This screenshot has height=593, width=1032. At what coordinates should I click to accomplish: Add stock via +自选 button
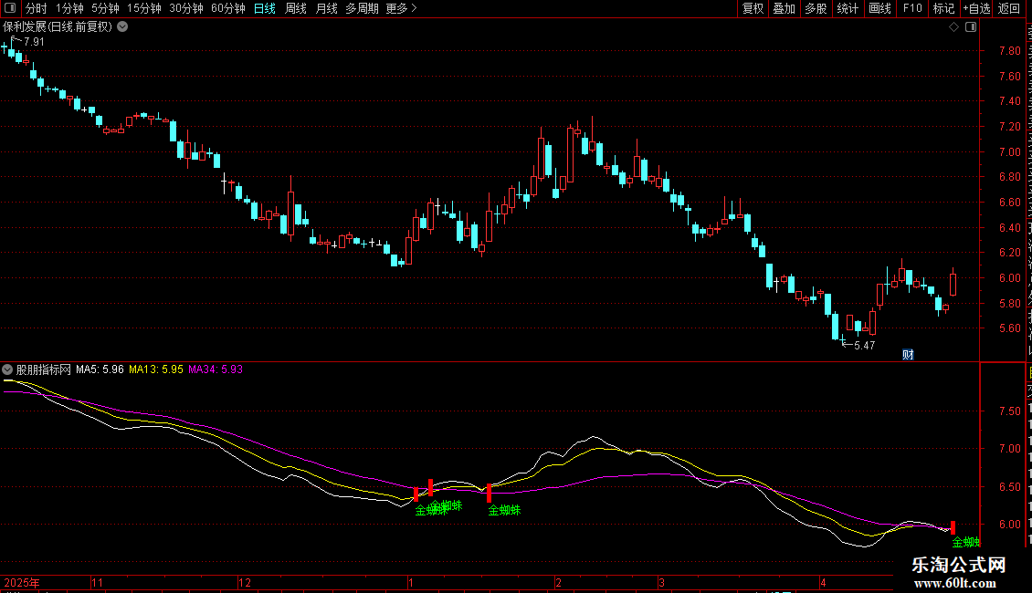(976, 8)
